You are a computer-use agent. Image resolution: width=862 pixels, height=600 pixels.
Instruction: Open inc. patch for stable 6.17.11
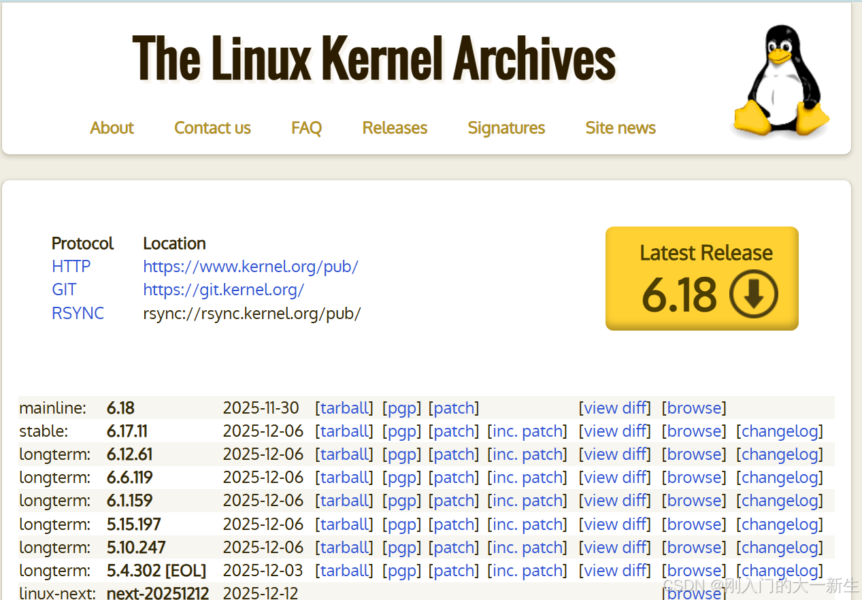pyautogui.click(x=528, y=431)
